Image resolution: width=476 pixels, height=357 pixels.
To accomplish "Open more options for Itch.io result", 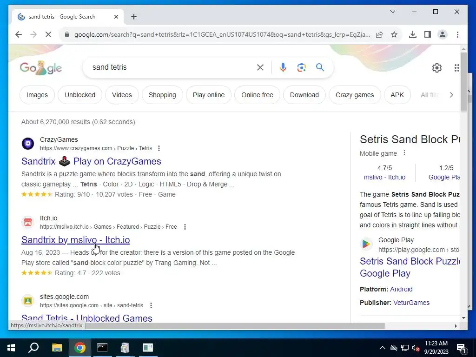I will [185, 227].
